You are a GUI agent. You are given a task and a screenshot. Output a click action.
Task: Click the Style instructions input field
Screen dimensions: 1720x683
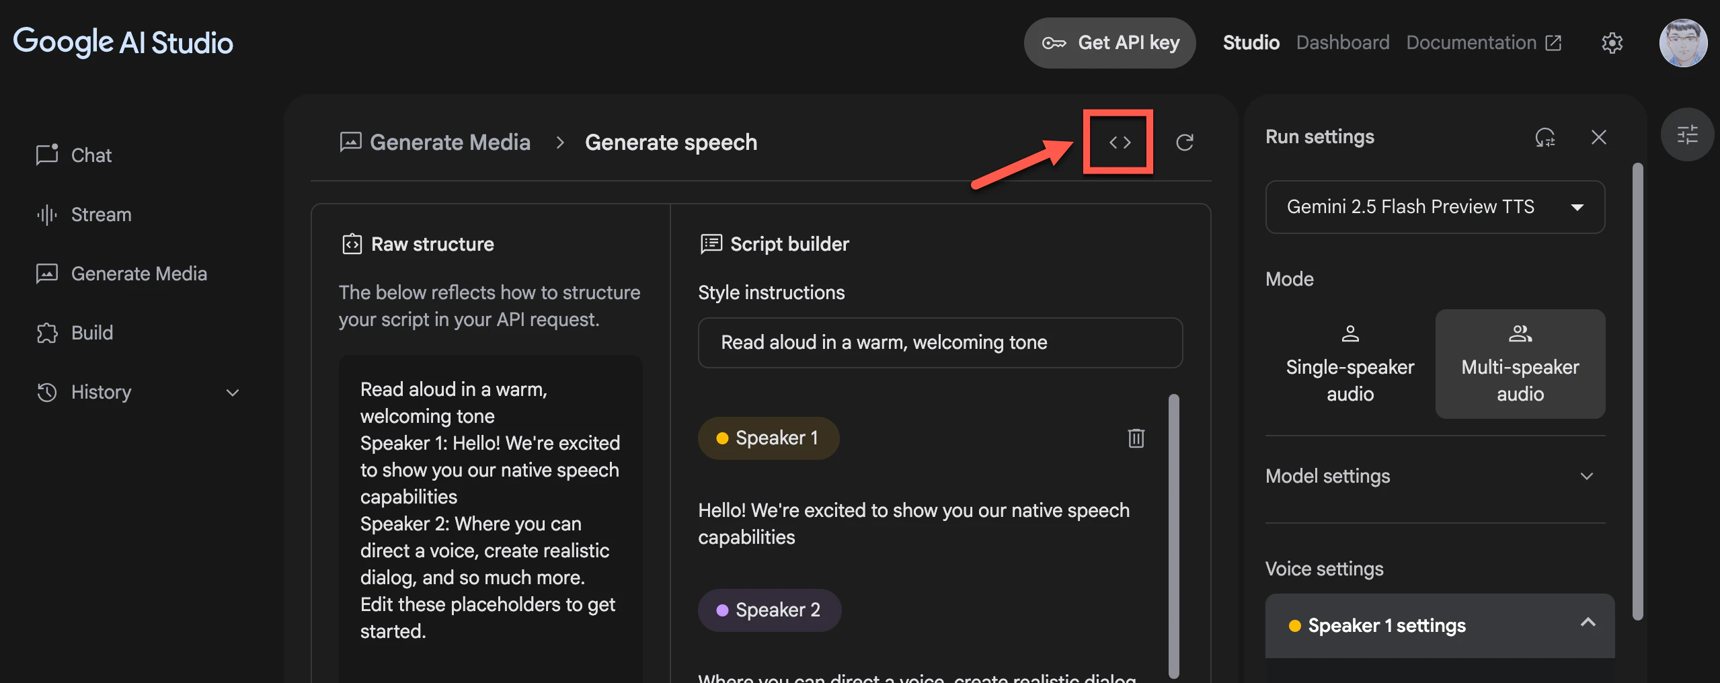pyautogui.click(x=940, y=343)
